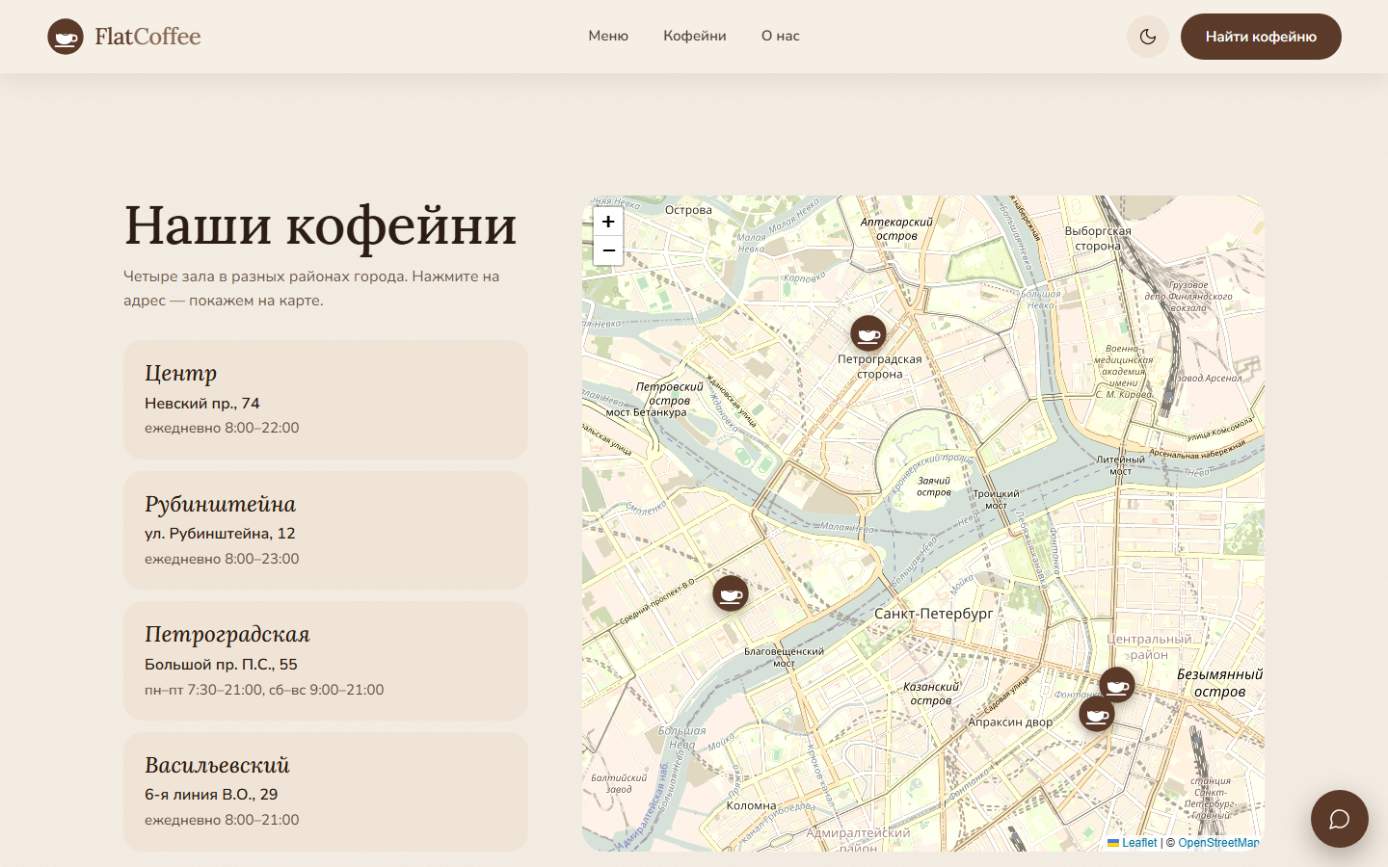Open the Кофейни navigation item

pyautogui.click(x=695, y=36)
